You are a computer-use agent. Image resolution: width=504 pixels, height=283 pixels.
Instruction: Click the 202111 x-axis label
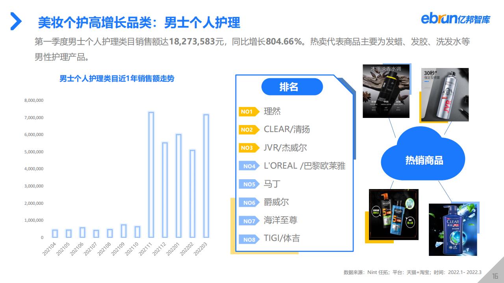click(145, 248)
